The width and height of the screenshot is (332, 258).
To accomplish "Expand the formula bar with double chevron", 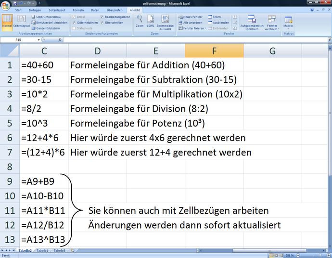I will [x=330, y=39].
